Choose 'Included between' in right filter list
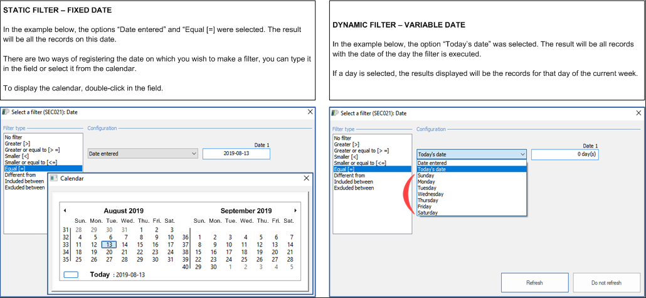Viewport: 646px width, 298px height. point(353,182)
